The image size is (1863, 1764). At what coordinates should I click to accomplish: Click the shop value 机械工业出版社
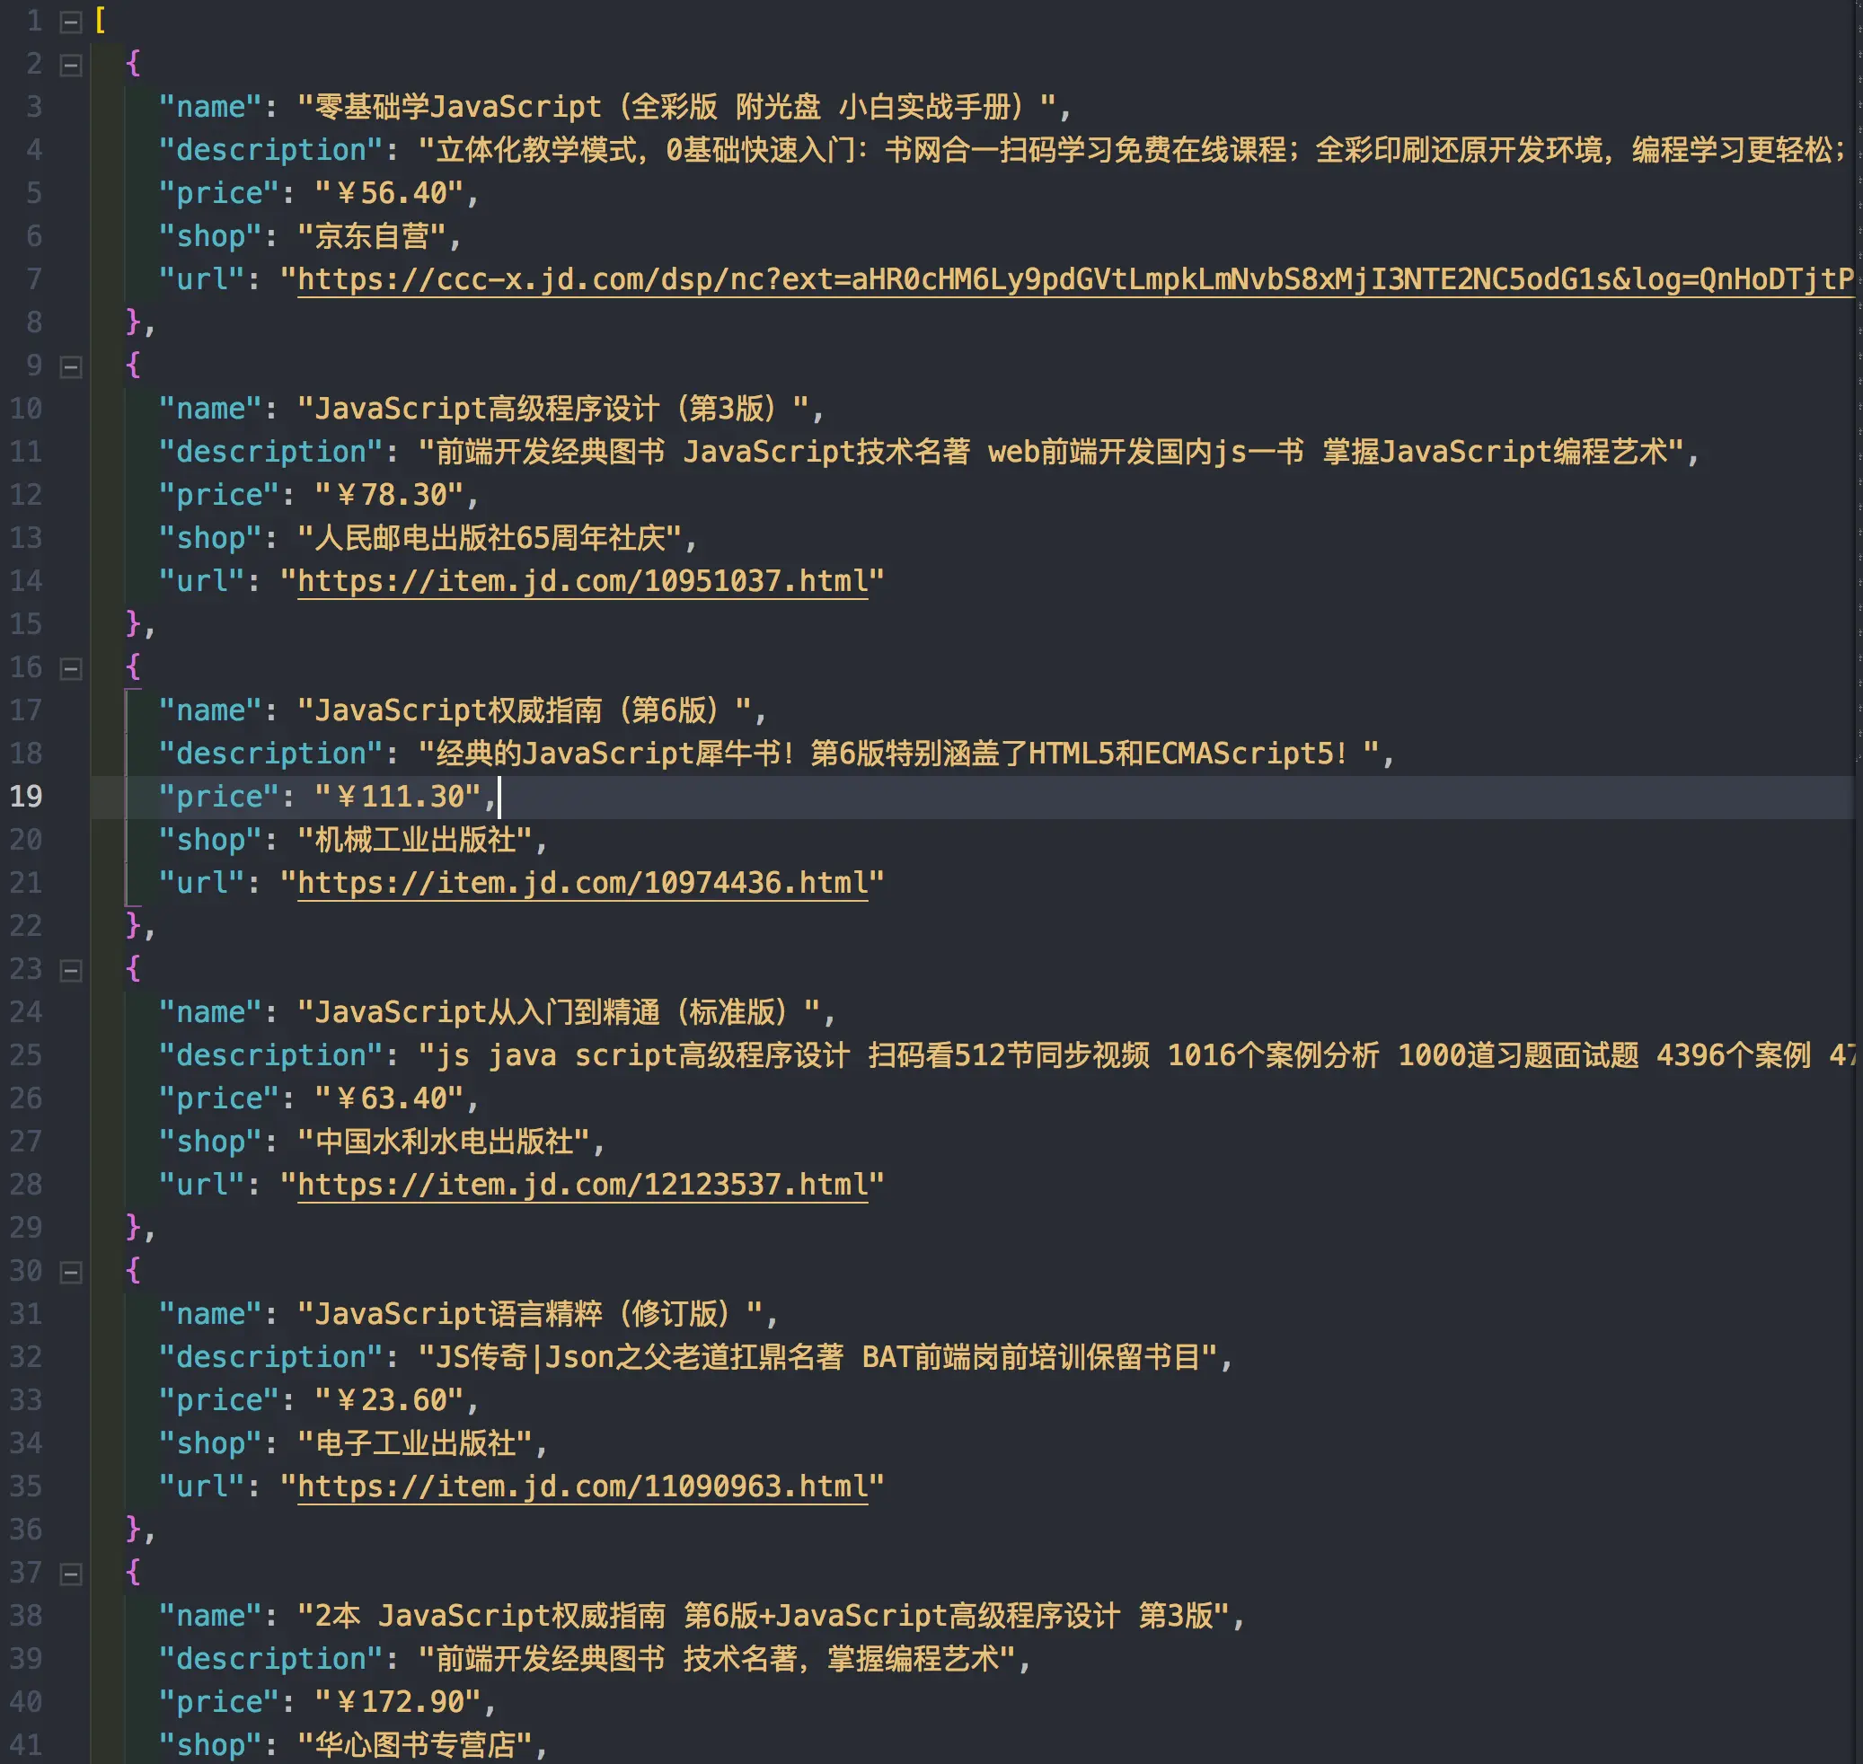click(x=420, y=840)
